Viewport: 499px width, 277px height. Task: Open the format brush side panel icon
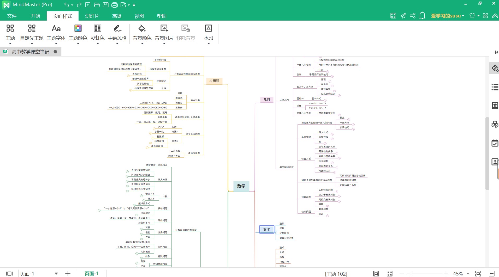point(495,68)
